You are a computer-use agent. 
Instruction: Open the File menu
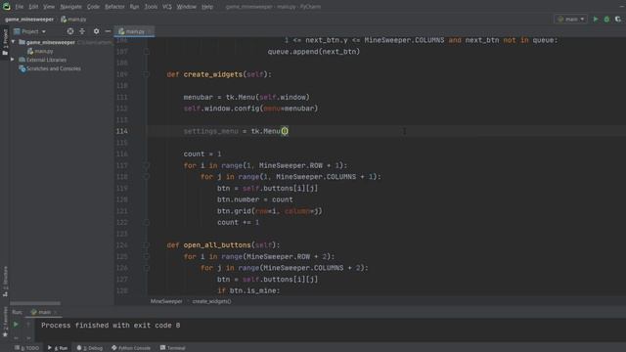coord(20,7)
